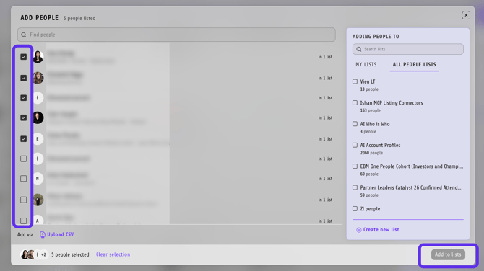This screenshot has width=484, height=271.
Task: Click the +2 selected people badge
Action: point(44,254)
